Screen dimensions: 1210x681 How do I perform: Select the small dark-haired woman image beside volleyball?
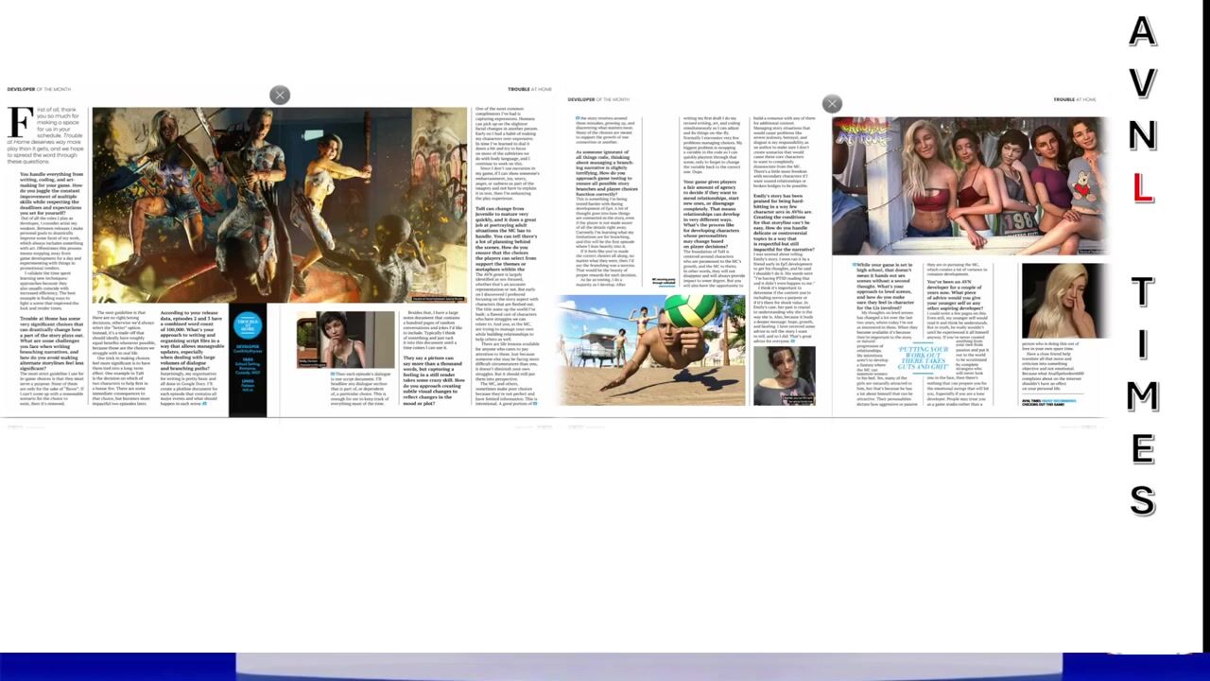pos(784,375)
